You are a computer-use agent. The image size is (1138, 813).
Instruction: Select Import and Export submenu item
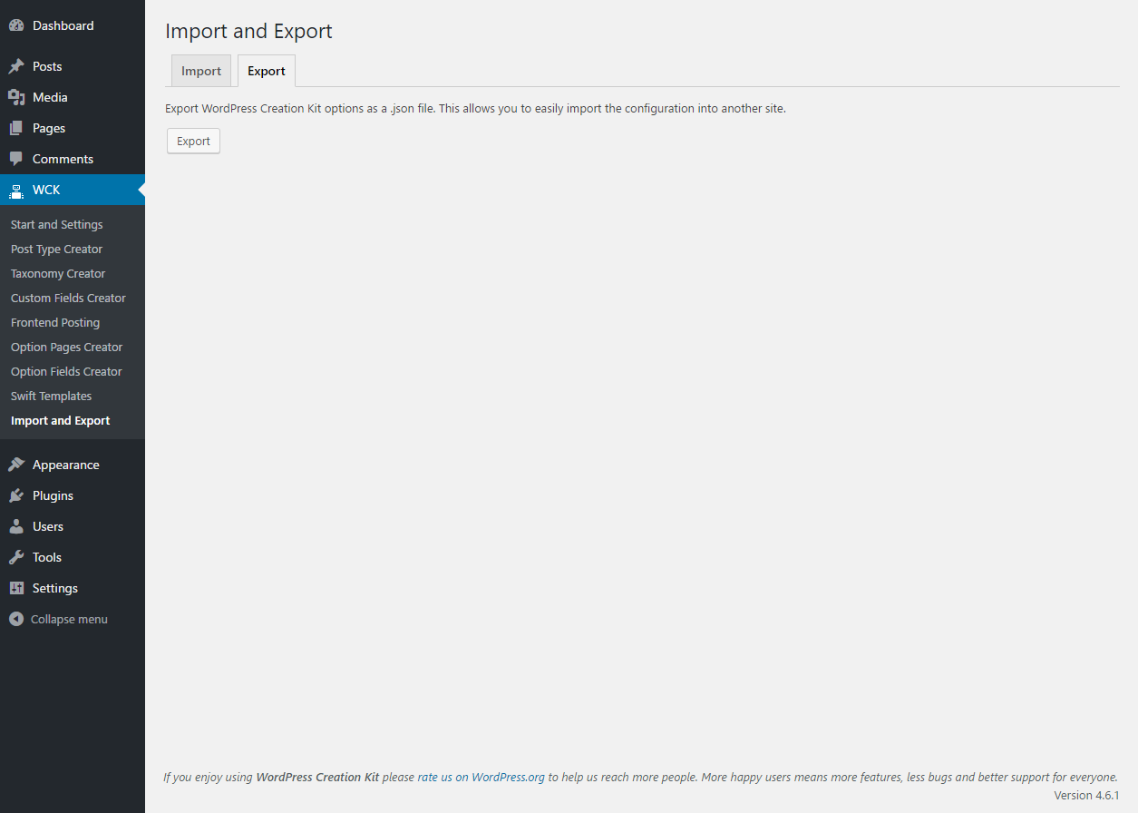61,420
